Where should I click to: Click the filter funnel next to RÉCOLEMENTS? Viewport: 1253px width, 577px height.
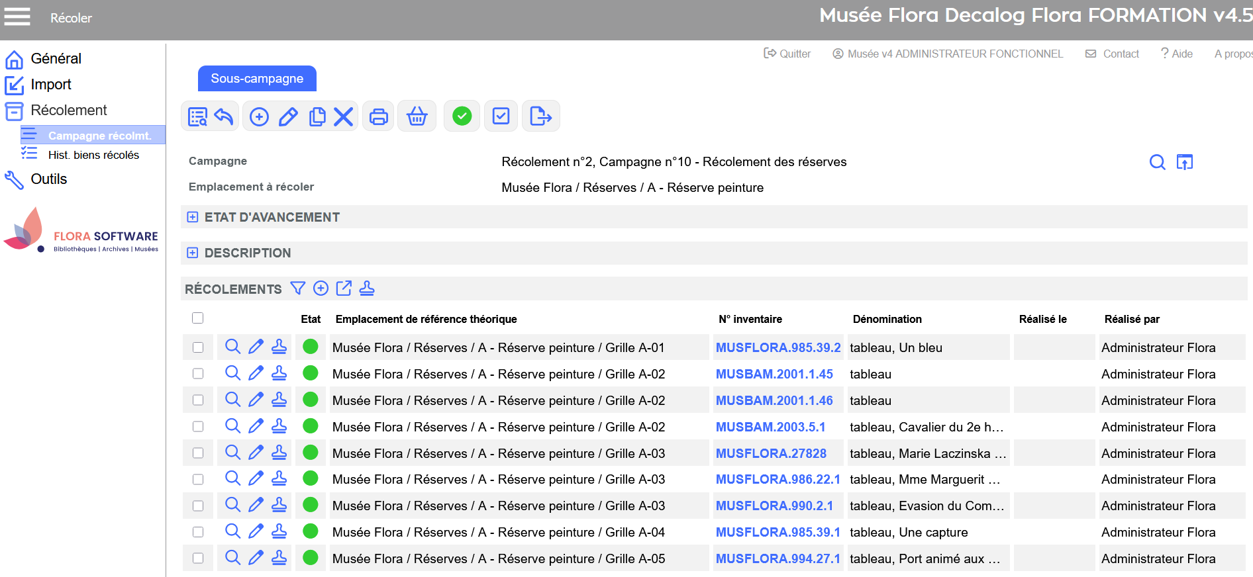298,288
